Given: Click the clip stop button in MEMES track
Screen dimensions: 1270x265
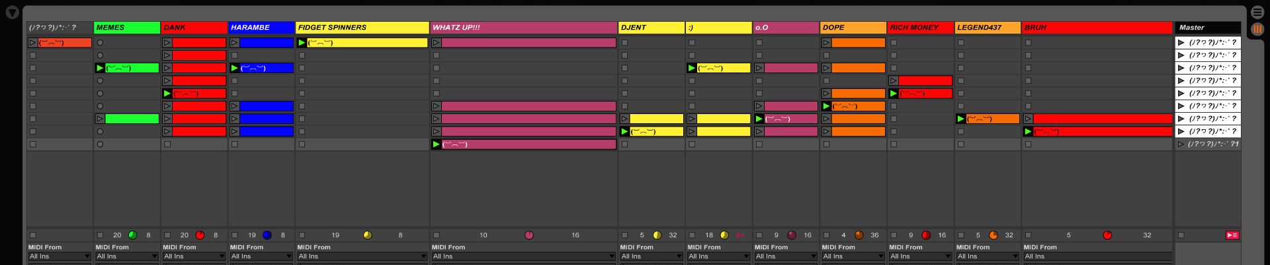Looking at the screenshot, I should [x=100, y=235].
